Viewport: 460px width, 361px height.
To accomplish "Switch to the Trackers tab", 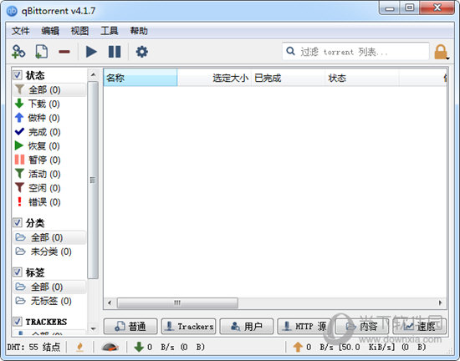I will click(189, 326).
